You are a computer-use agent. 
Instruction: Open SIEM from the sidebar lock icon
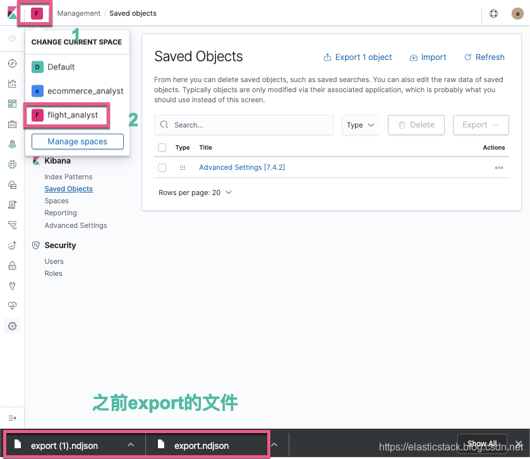click(12, 266)
